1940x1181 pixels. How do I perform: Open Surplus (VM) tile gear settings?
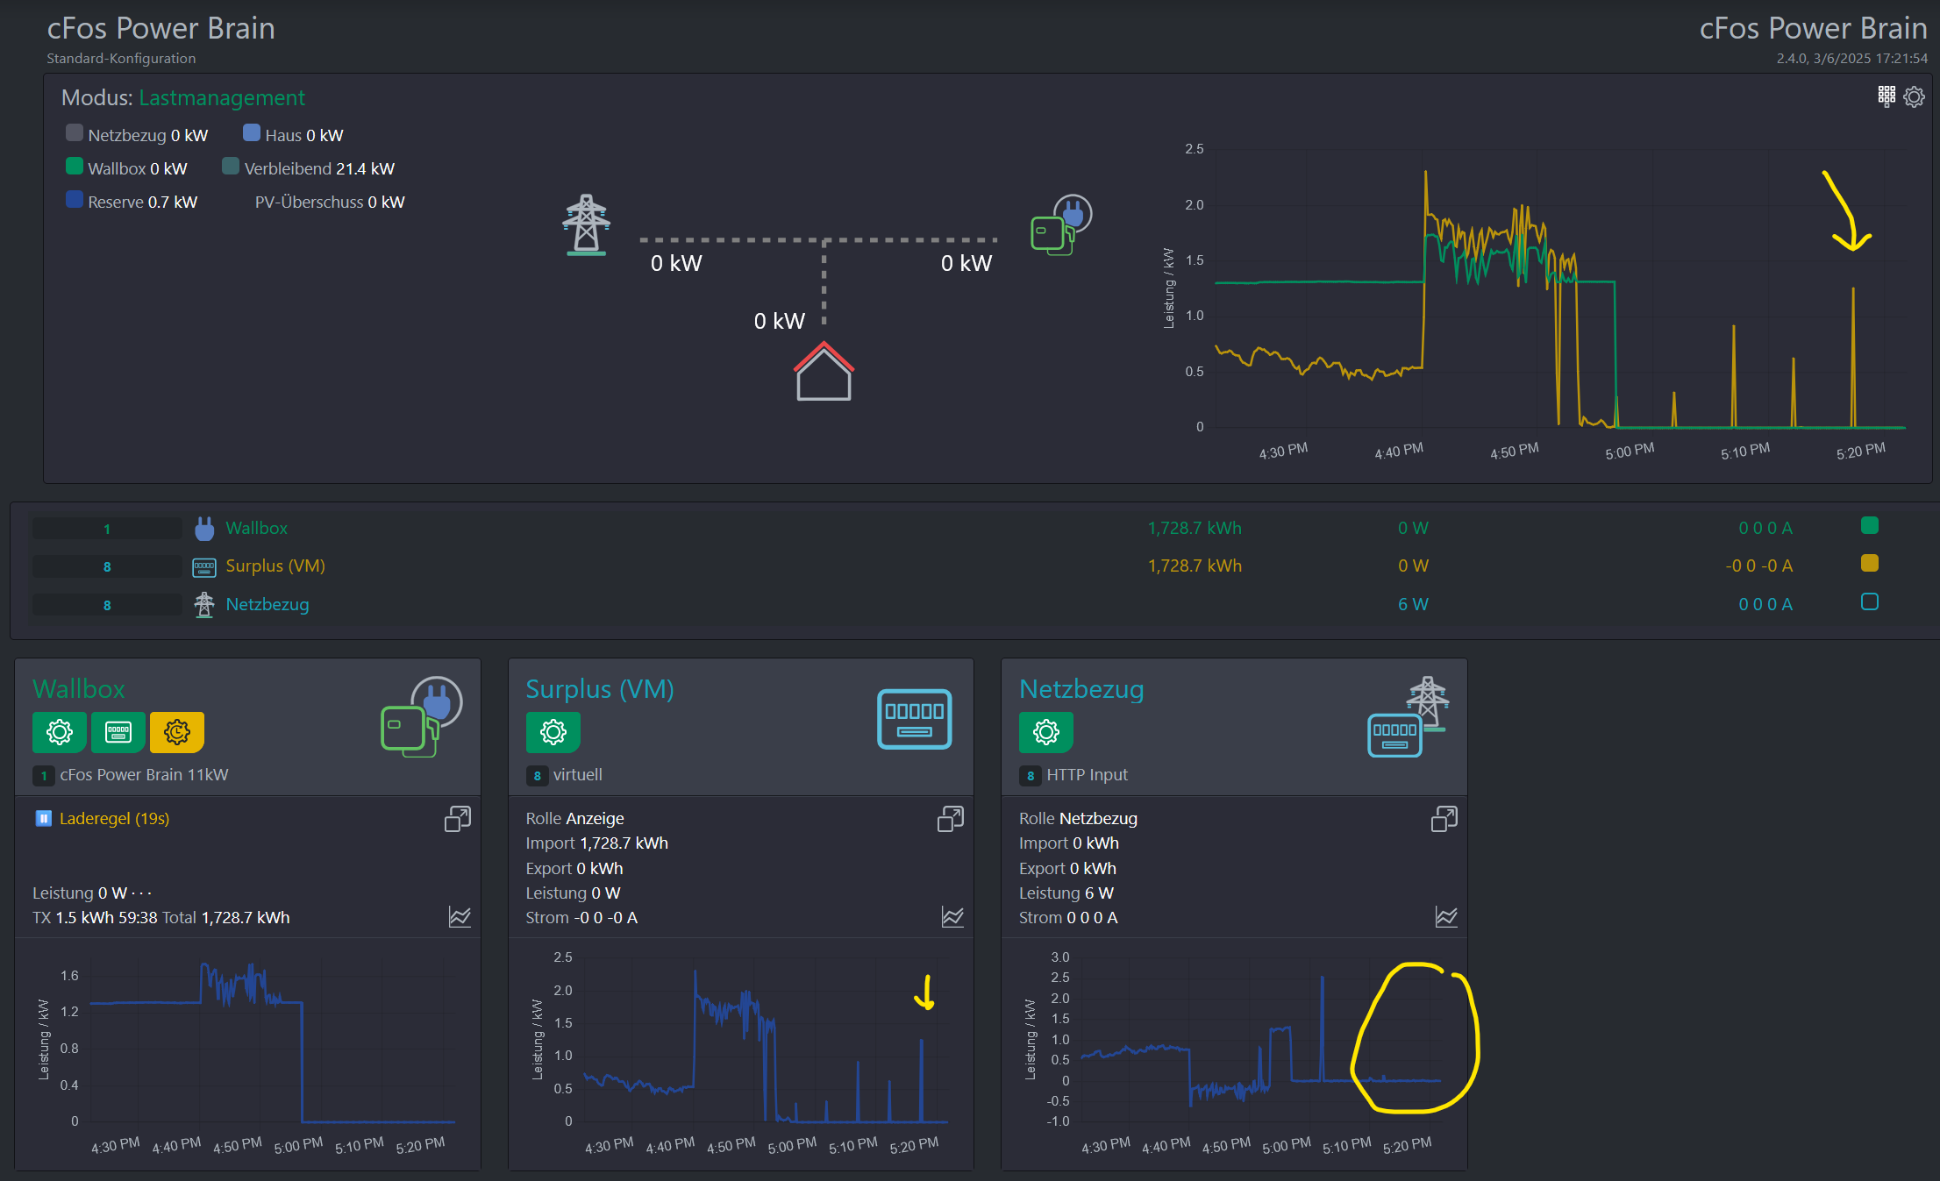pyautogui.click(x=553, y=732)
